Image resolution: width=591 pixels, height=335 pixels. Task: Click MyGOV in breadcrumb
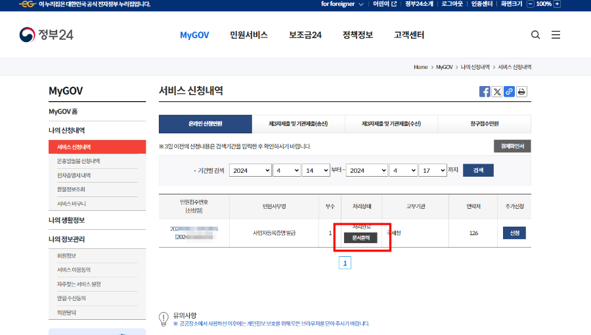pyautogui.click(x=445, y=67)
